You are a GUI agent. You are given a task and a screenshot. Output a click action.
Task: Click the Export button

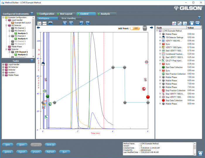click(22, 152)
